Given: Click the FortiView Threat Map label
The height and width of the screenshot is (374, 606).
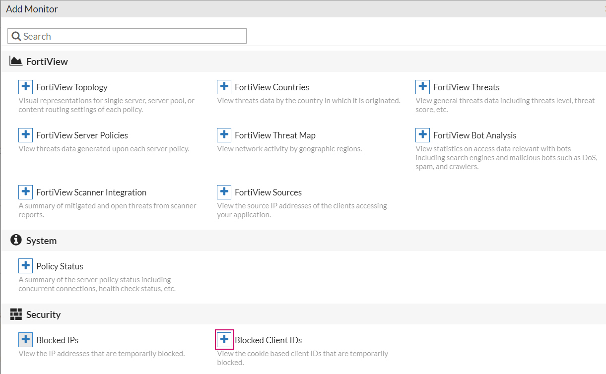Looking at the screenshot, I should click(x=275, y=135).
